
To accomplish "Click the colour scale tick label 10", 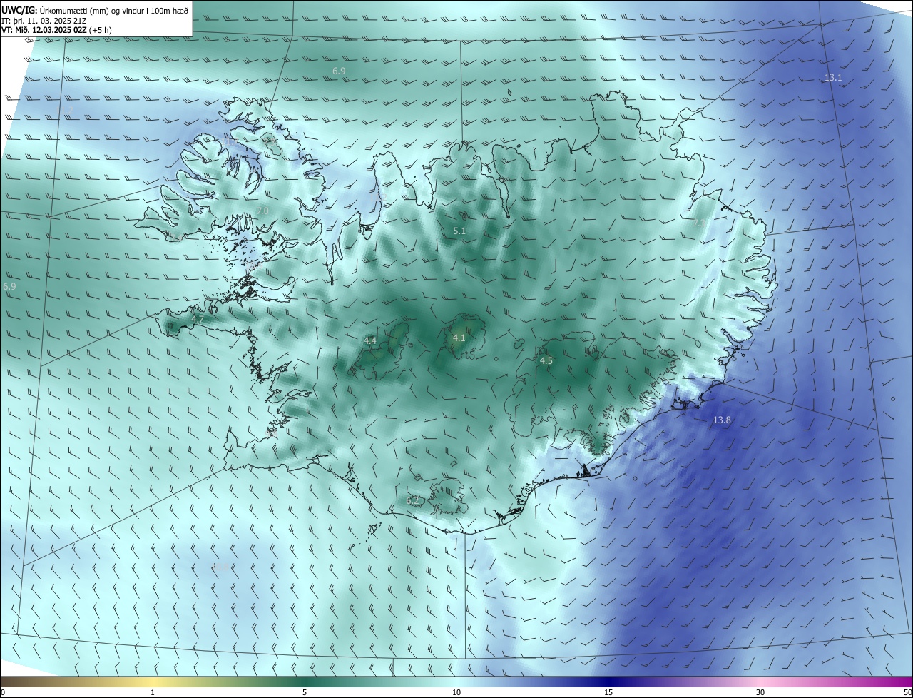I will tap(456, 692).
